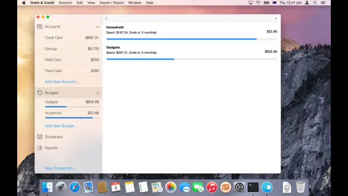The height and width of the screenshot is (196, 348).
Task: Open the Apple menu
Action: click(x=24, y=3)
